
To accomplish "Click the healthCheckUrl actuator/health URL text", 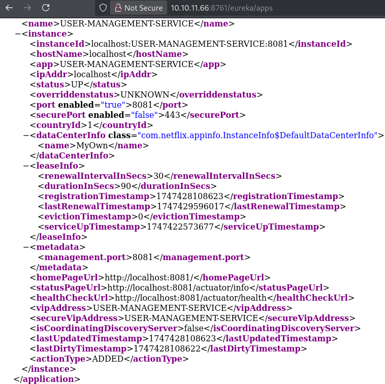I will point(196,298).
